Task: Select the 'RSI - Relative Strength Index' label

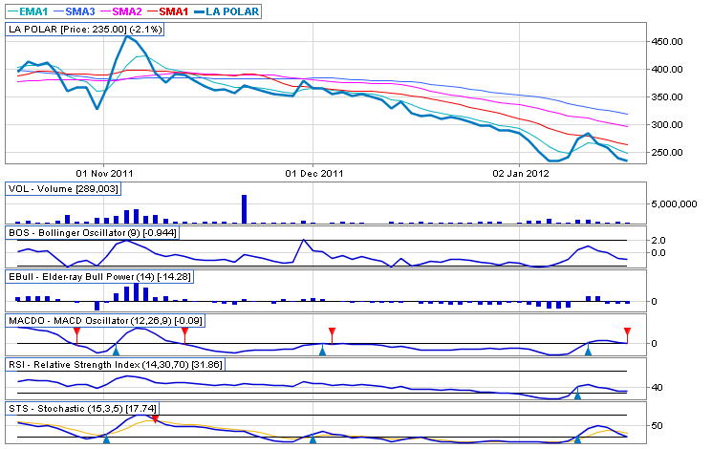Action: (x=116, y=365)
